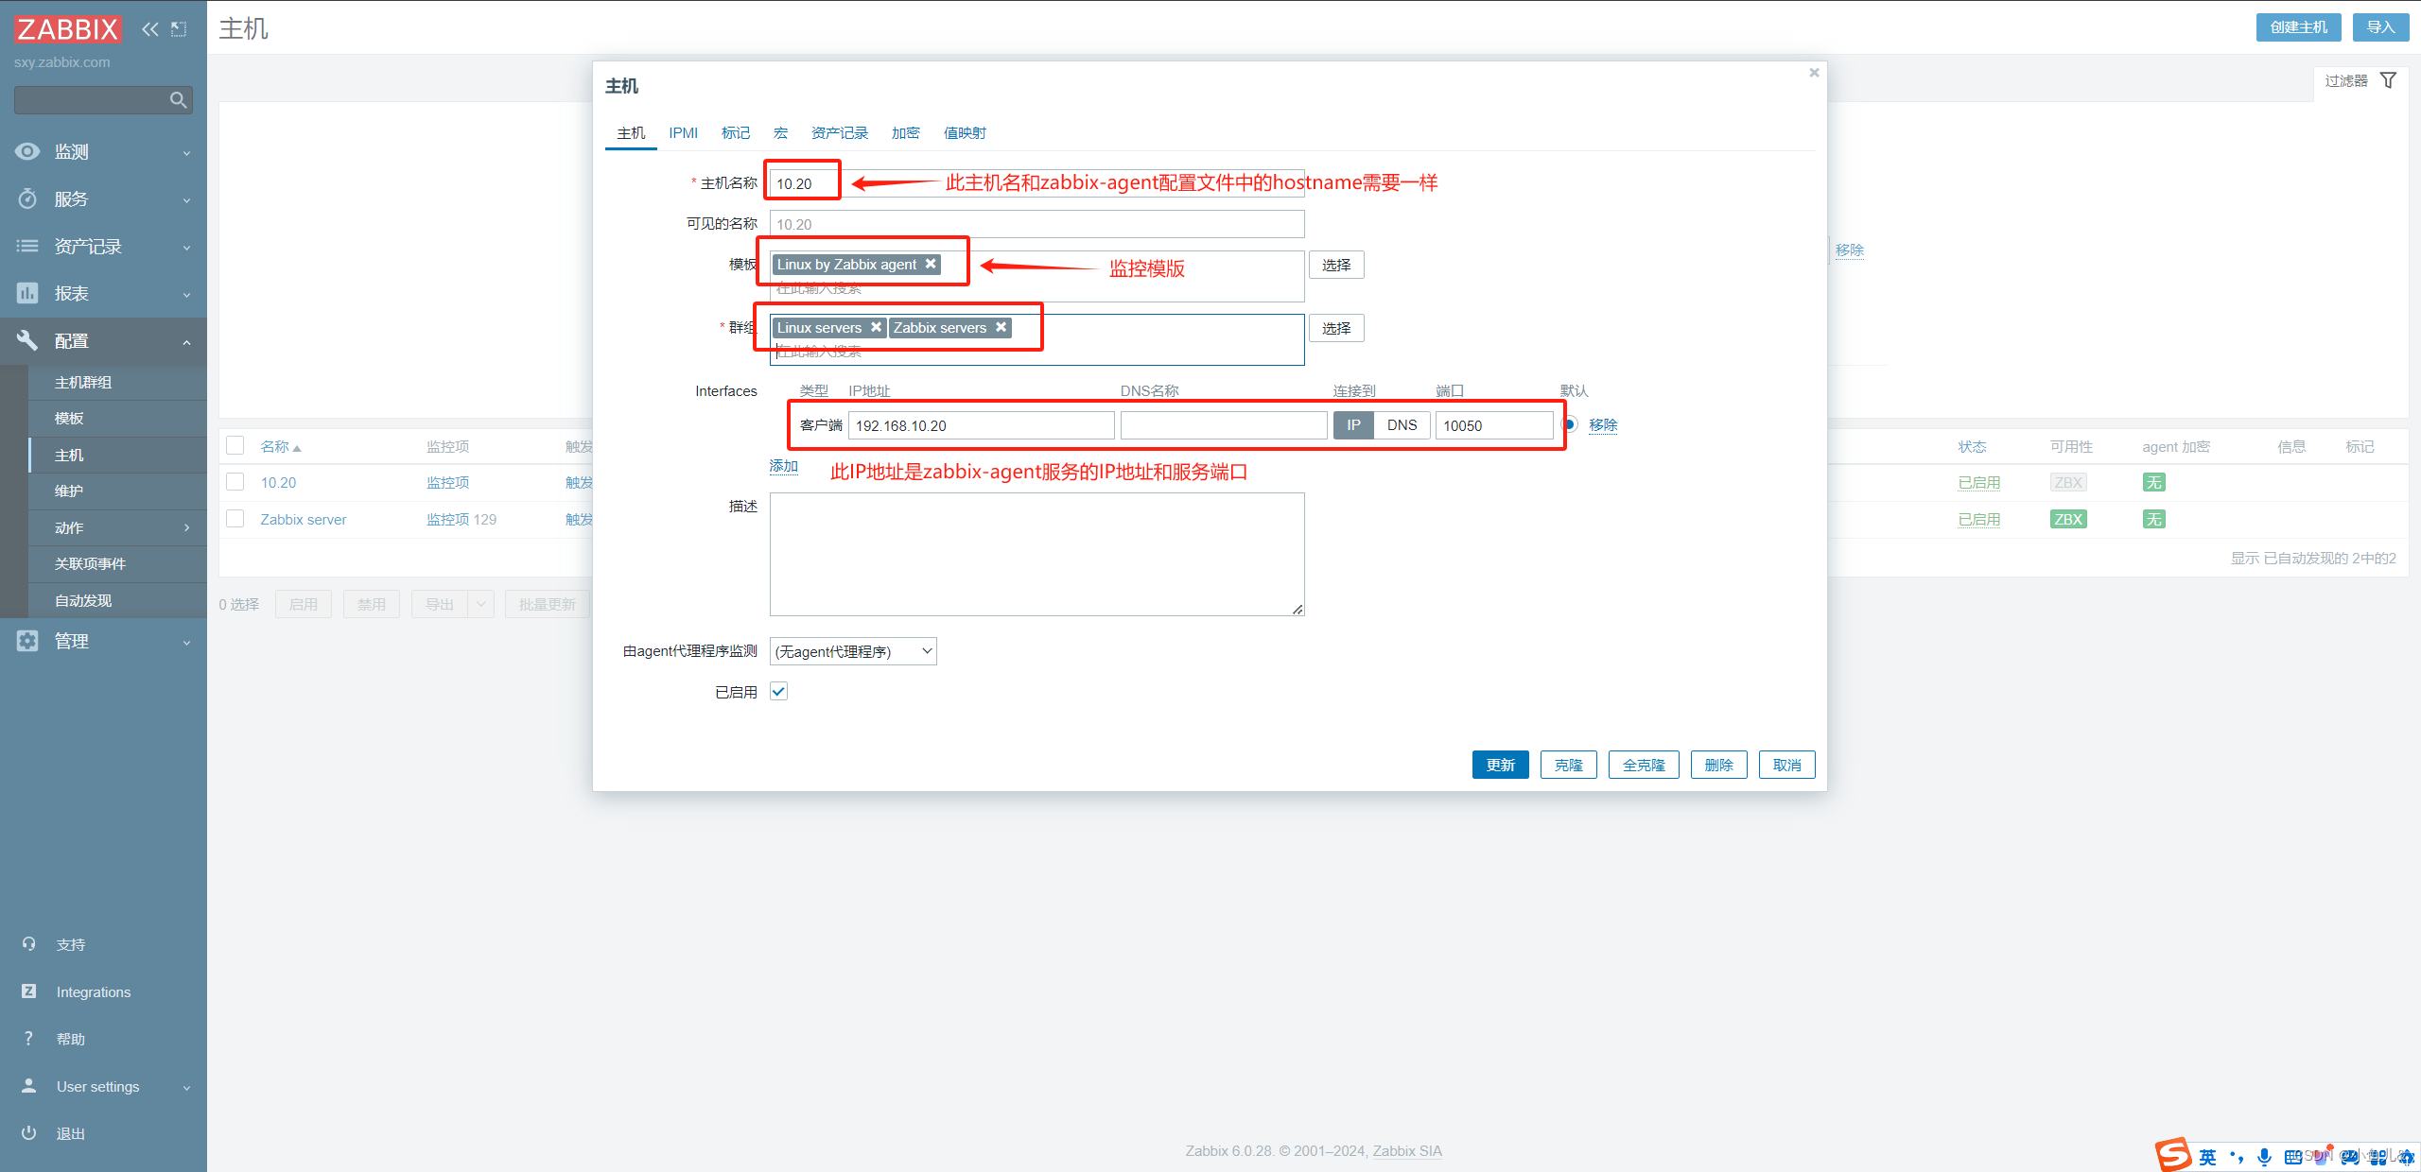This screenshot has width=2421, height=1172.
Task: Expand the Monitoring menu chevron
Action: (186, 152)
